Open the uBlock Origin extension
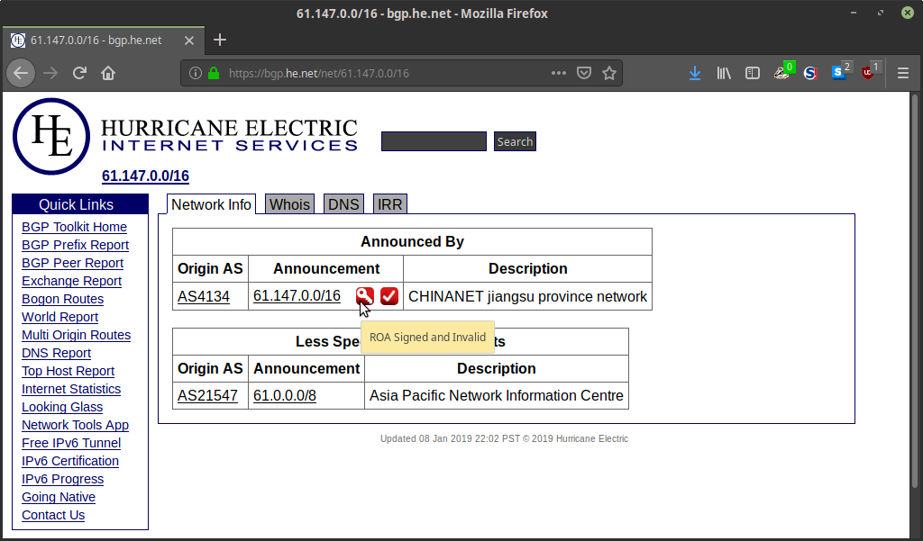This screenshot has width=923, height=541. coord(870,72)
